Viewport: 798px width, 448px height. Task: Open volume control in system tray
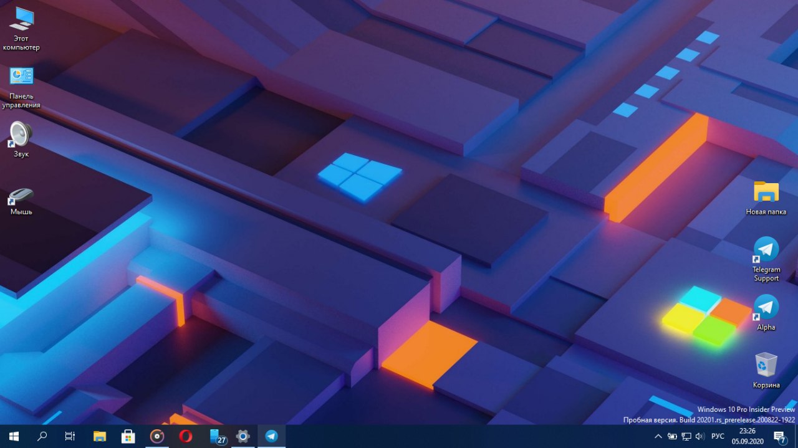point(699,436)
